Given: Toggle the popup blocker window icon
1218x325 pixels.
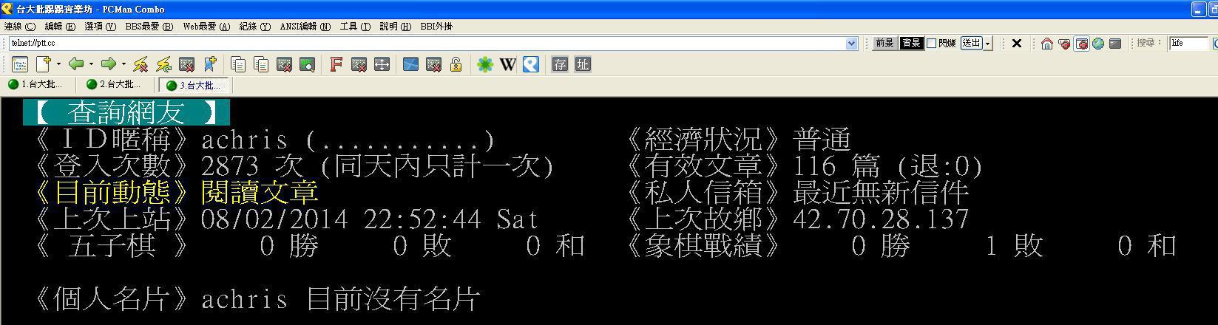Looking at the screenshot, I should pyautogui.click(x=1081, y=44).
